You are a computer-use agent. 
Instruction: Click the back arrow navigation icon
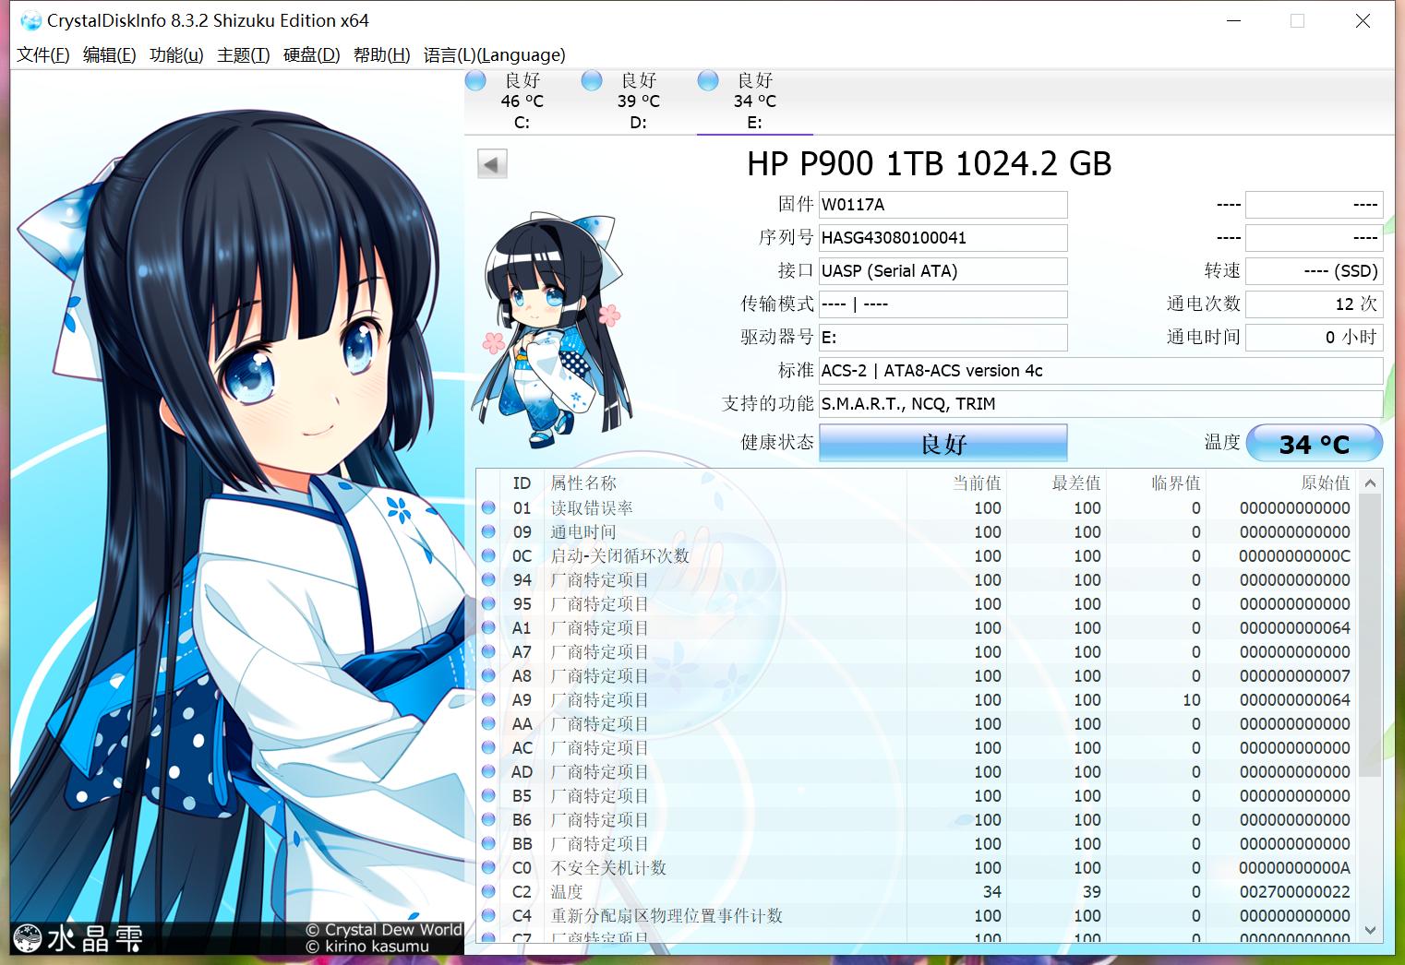491,163
